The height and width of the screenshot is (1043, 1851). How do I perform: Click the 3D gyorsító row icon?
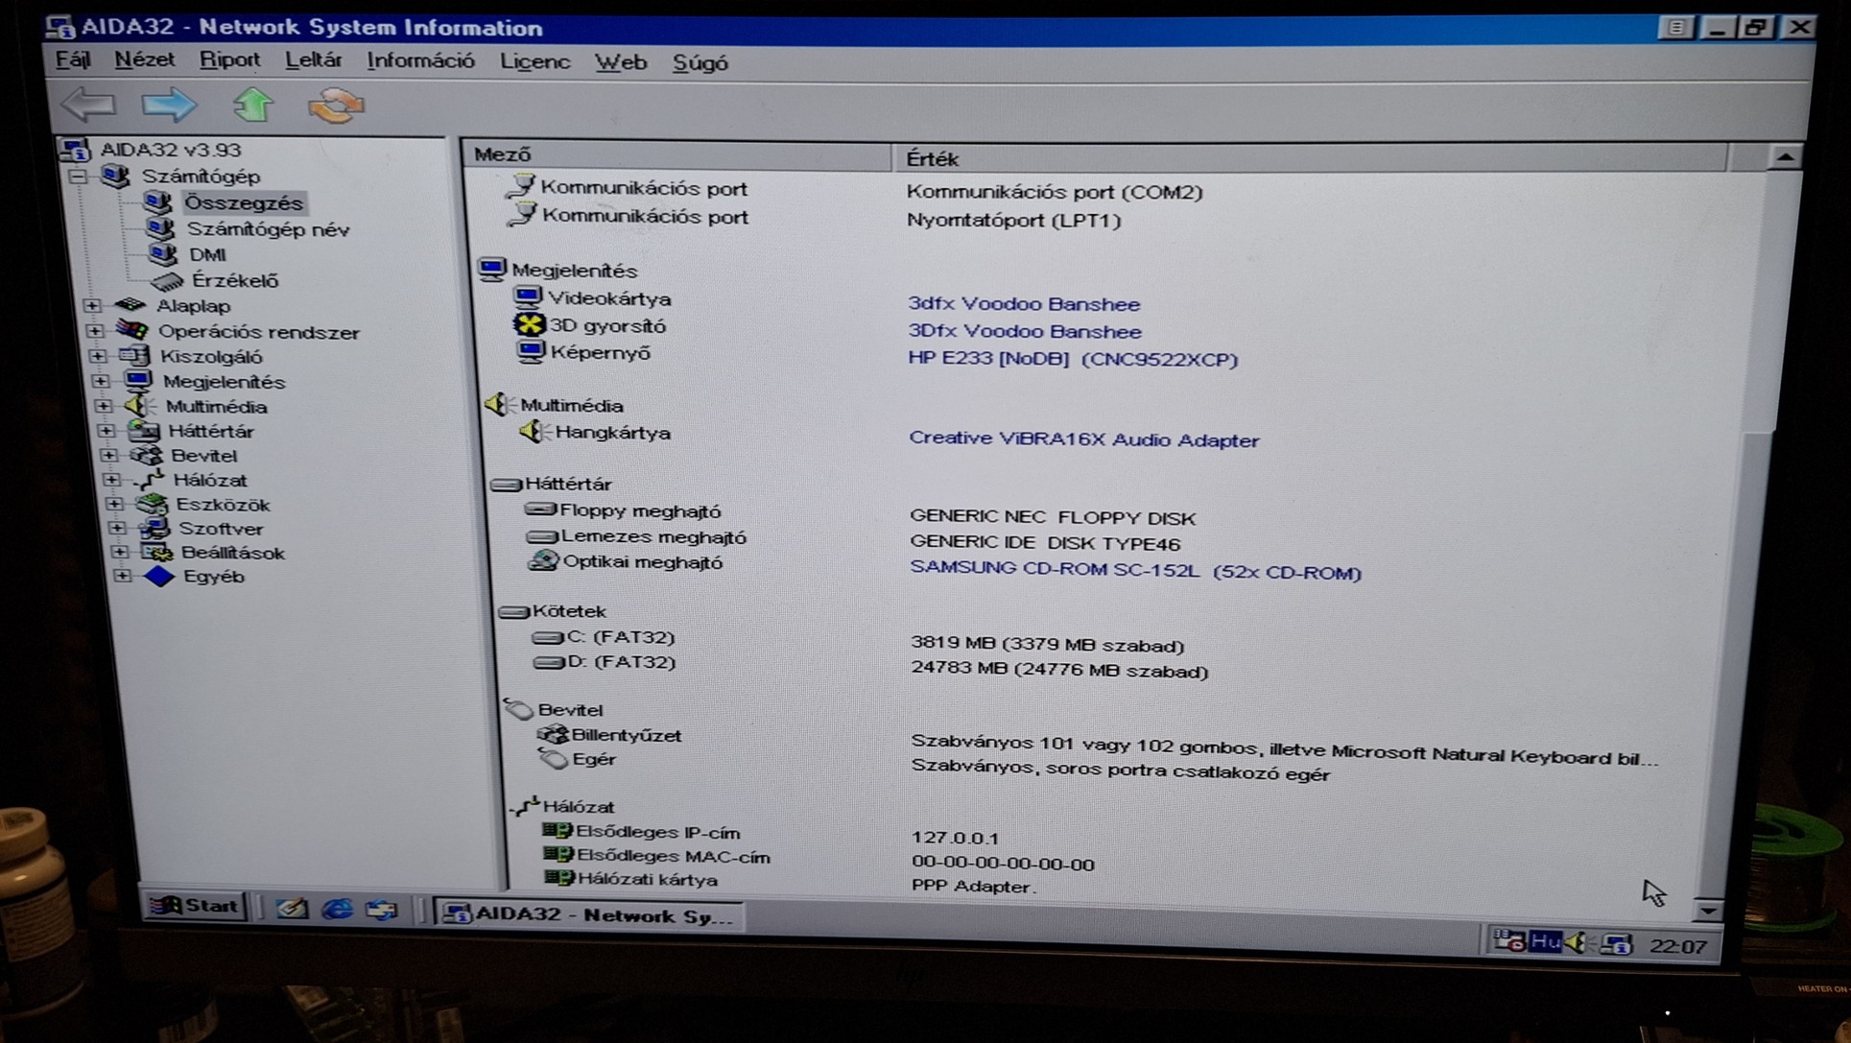529,324
